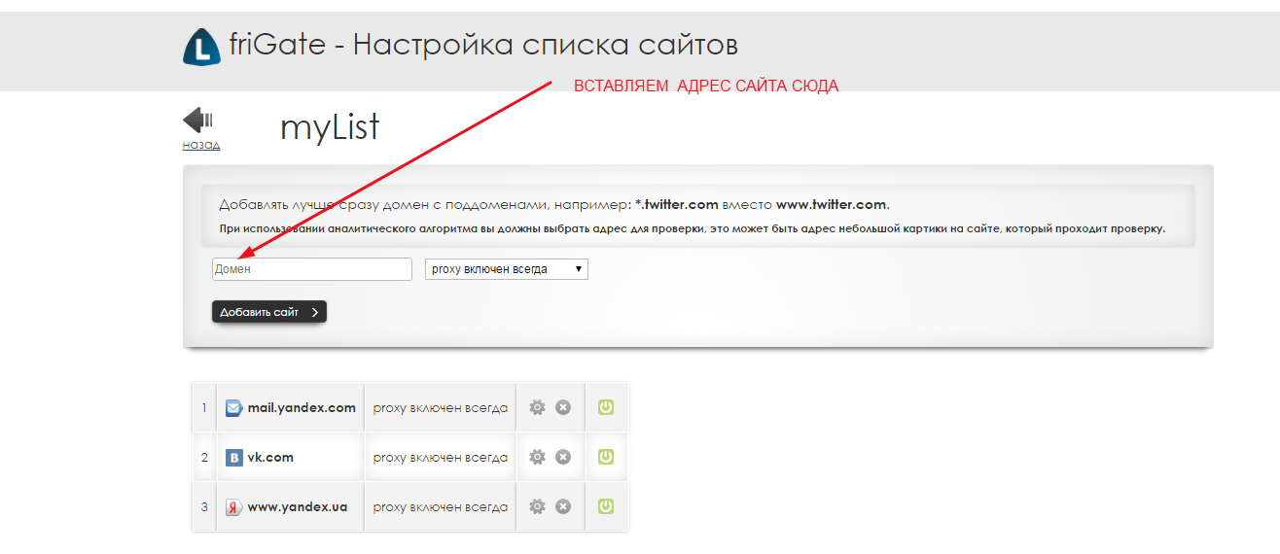This screenshot has width=1280, height=554.
Task: Select the mail.yandex.com domain text
Action: 302,408
